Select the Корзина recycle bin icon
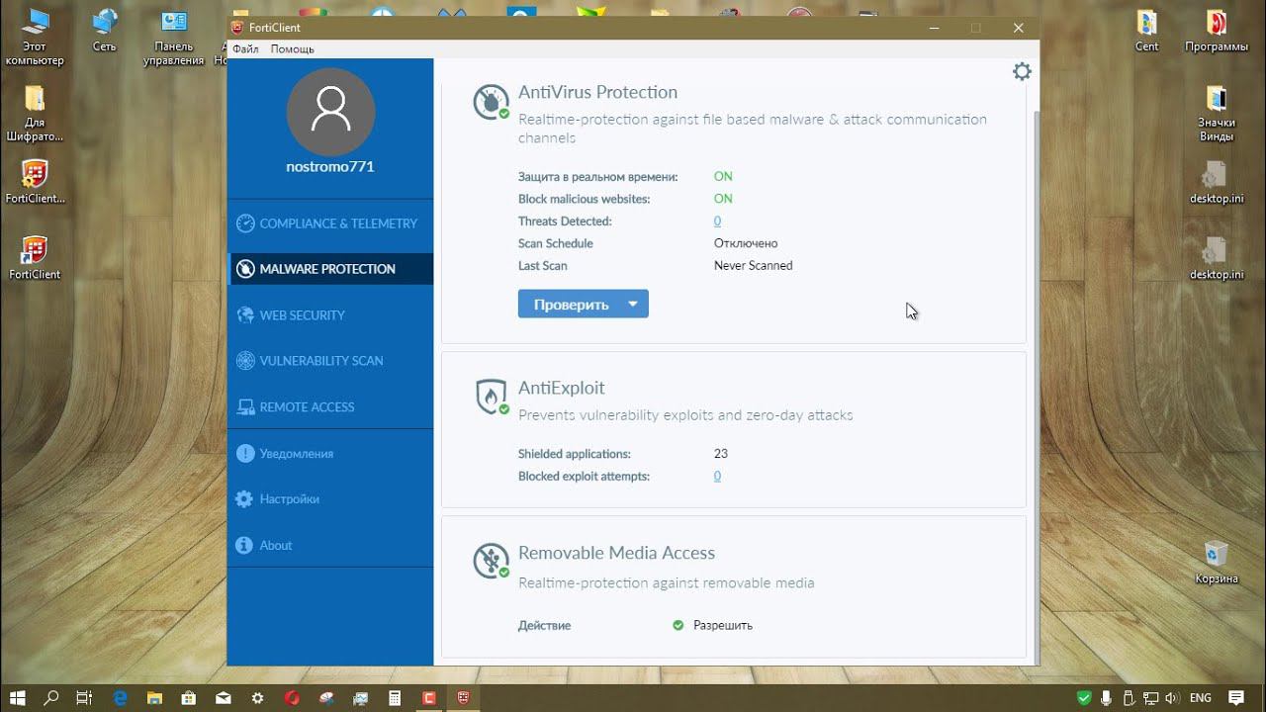 click(x=1216, y=562)
